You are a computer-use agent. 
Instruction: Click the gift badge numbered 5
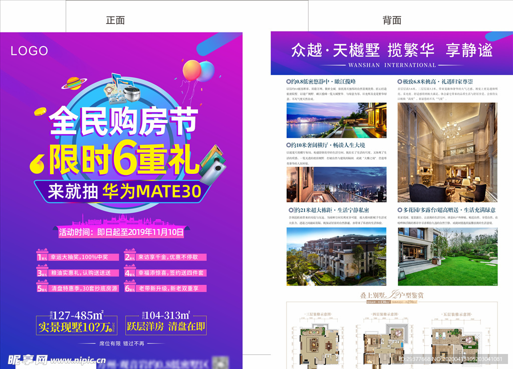coord(42,286)
